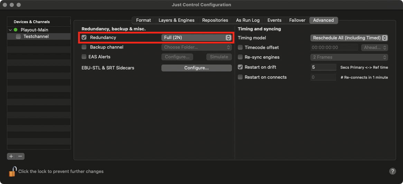Click the green status dot of Playout-Main
This screenshot has height=184, width=403.
[x=16, y=30]
